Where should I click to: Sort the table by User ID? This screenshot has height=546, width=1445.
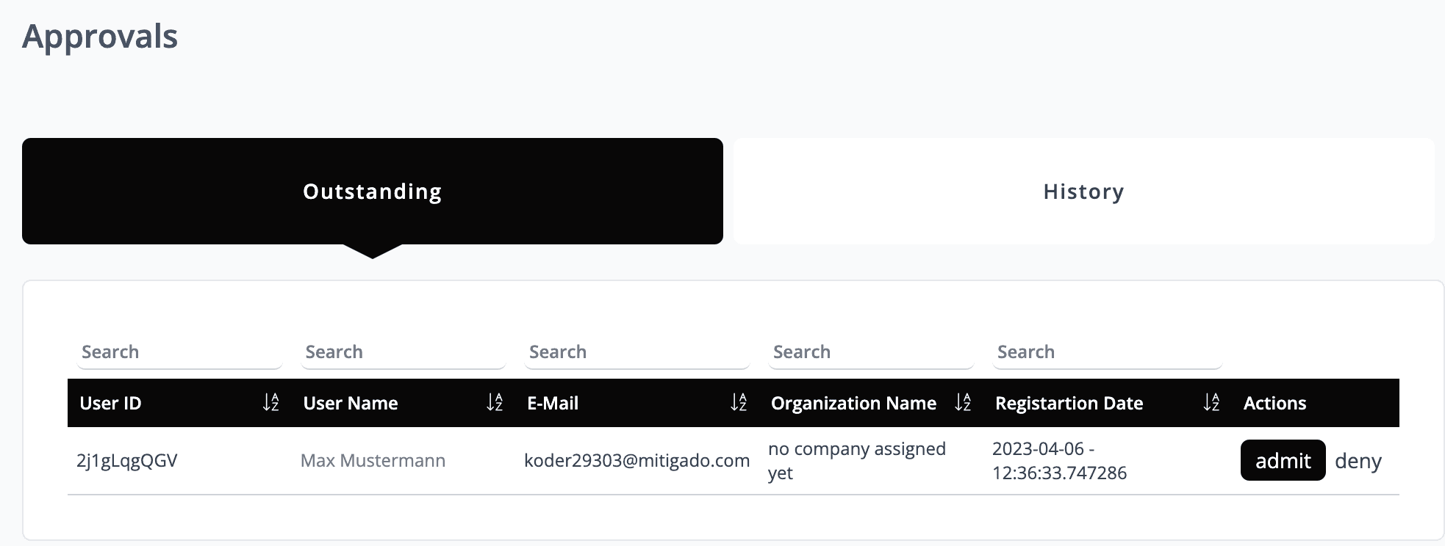(270, 402)
